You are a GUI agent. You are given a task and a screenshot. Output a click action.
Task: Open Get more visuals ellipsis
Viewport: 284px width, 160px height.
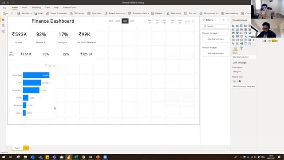click(254, 44)
